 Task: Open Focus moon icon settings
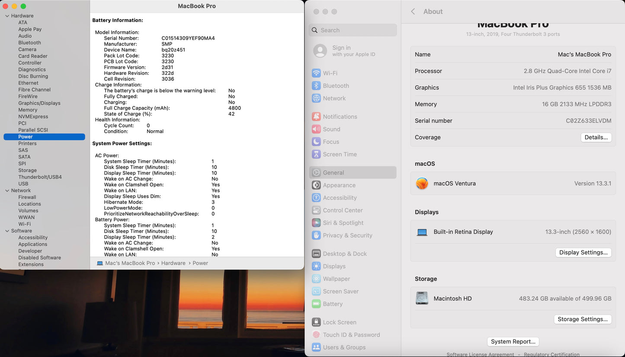316,142
